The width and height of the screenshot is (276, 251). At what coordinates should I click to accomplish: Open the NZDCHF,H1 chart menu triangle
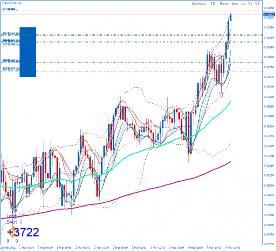click(3, 3)
